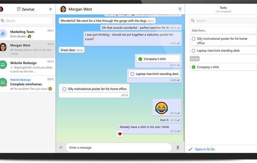Click the Zenchat logo icon
The width and height of the screenshot is (257, 163).
(19, 9)
